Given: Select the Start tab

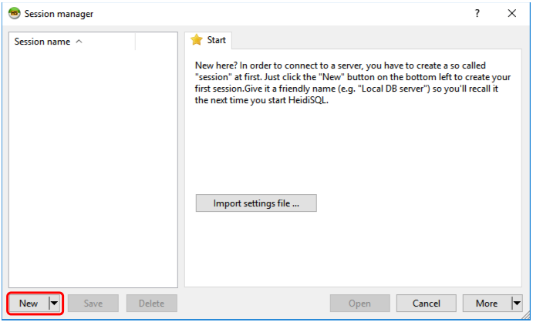Looking at the screenshot, I should [208, 40].
